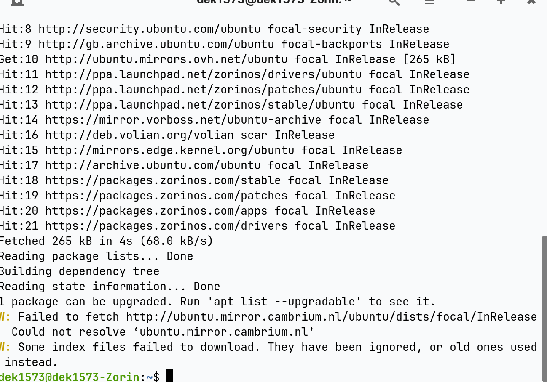Click the window title dek1573@dek1573-Zorin
This screenshot has width=547, height=382.
coord(274,1)
